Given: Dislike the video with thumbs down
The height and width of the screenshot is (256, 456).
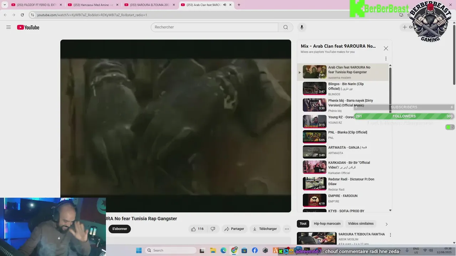Looking at the screenshot, I should coord(213,229).
